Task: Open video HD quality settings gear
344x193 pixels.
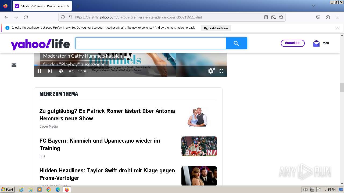Action: [211, 71]
